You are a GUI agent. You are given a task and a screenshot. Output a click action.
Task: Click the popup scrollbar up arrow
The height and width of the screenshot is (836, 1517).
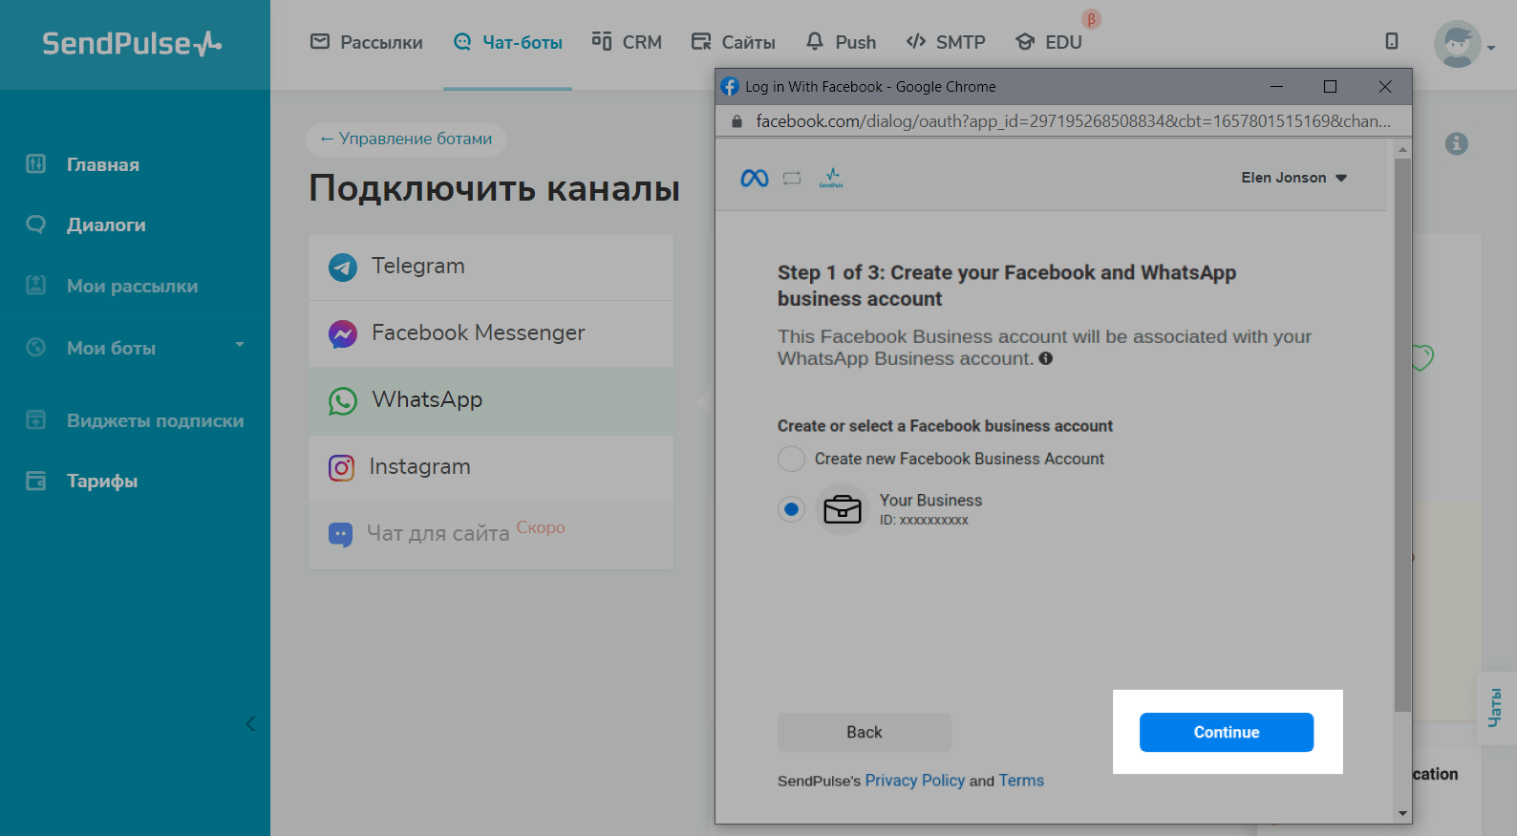(x=1402, y=150)
